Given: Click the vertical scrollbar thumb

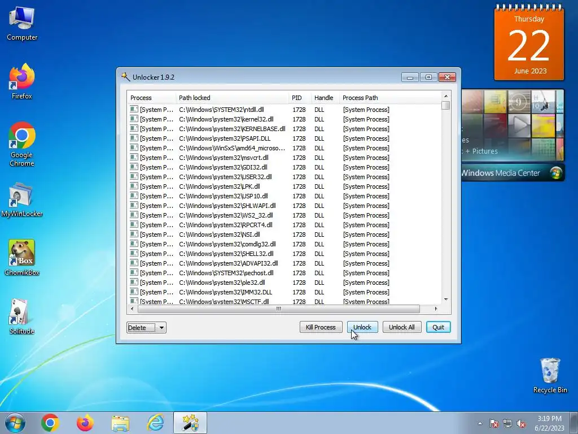Looking at the screenshot, I should (x=446, y=106).
